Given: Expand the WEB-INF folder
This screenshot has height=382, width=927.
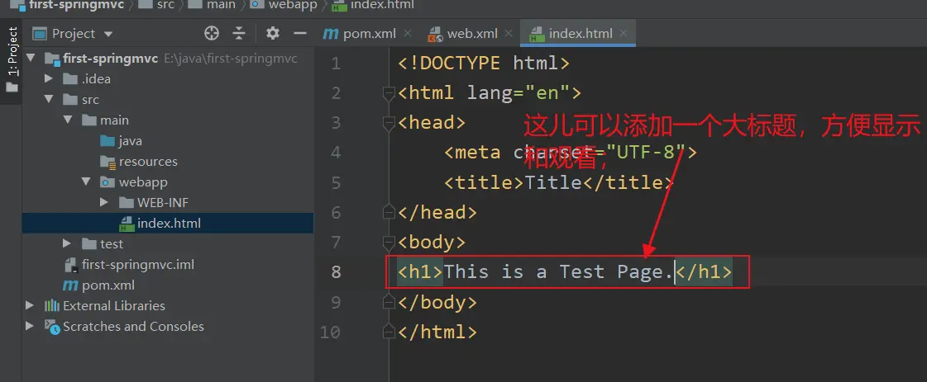Looking at the screenshot, I should coord(104,203).
